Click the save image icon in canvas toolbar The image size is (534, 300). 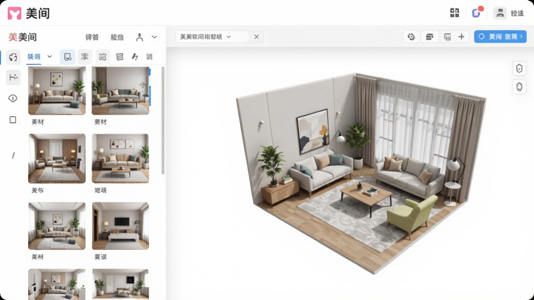pyautogui.click(x=447, y=37)
